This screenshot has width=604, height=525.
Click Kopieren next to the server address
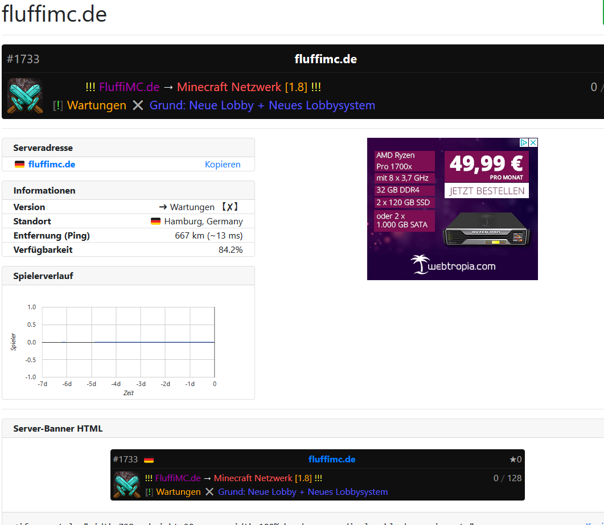(x=223, y=165)
